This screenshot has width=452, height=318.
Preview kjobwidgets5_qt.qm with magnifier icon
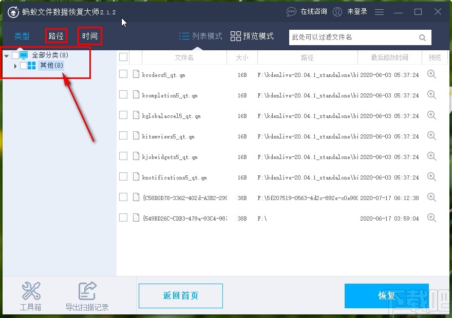(431, 156)
